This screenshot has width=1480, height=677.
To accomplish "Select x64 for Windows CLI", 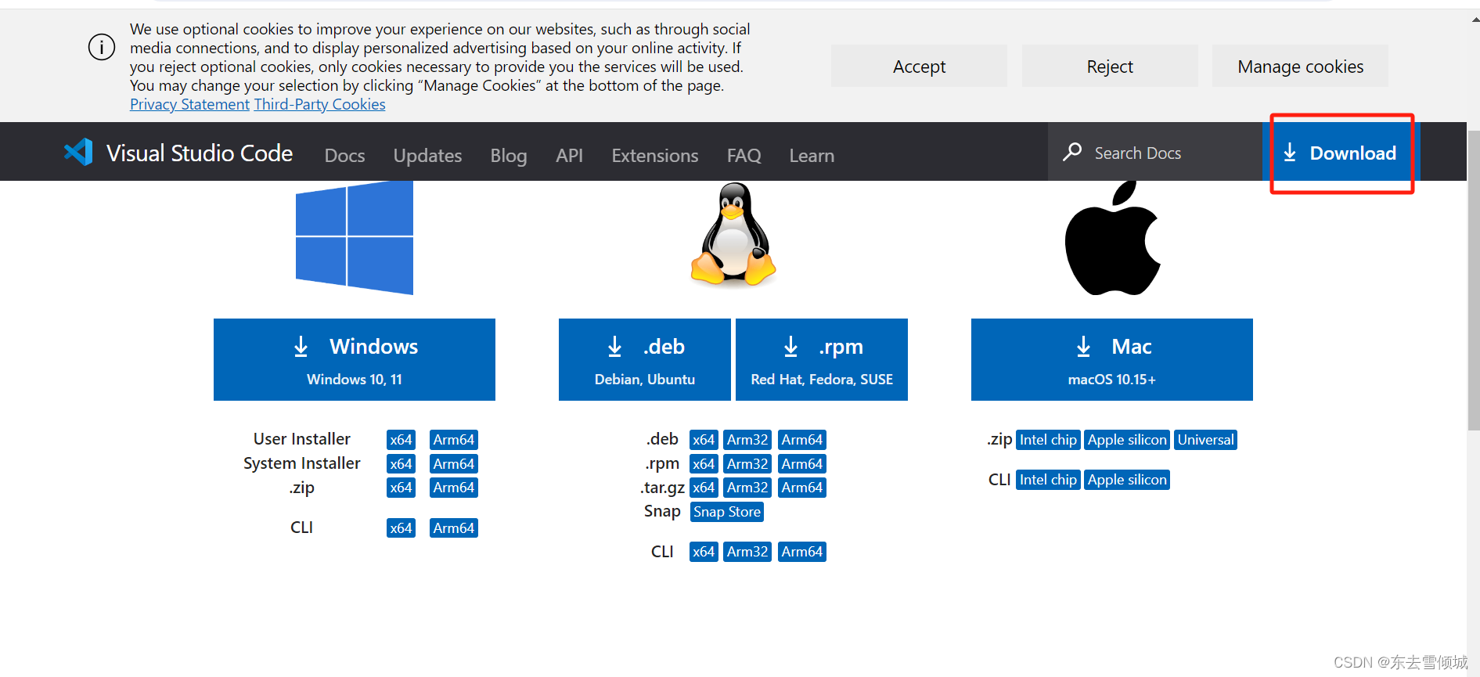I will [x=401, y=528].
